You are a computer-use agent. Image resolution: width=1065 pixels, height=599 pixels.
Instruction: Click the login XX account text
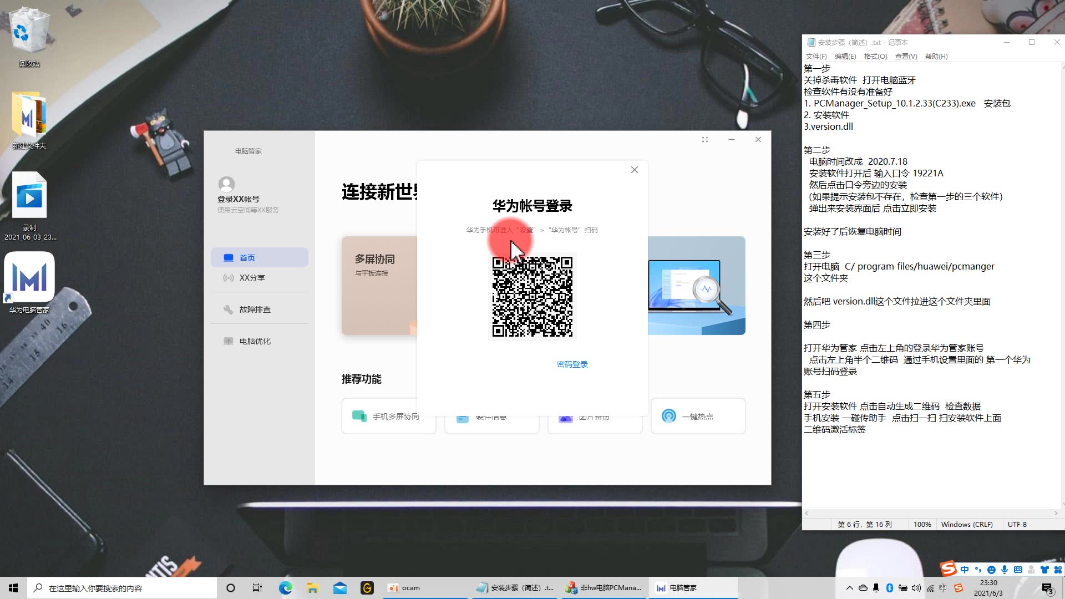[239, 199]
